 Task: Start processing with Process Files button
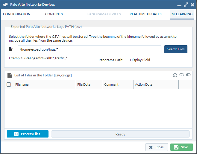click(x=28, y=134)
